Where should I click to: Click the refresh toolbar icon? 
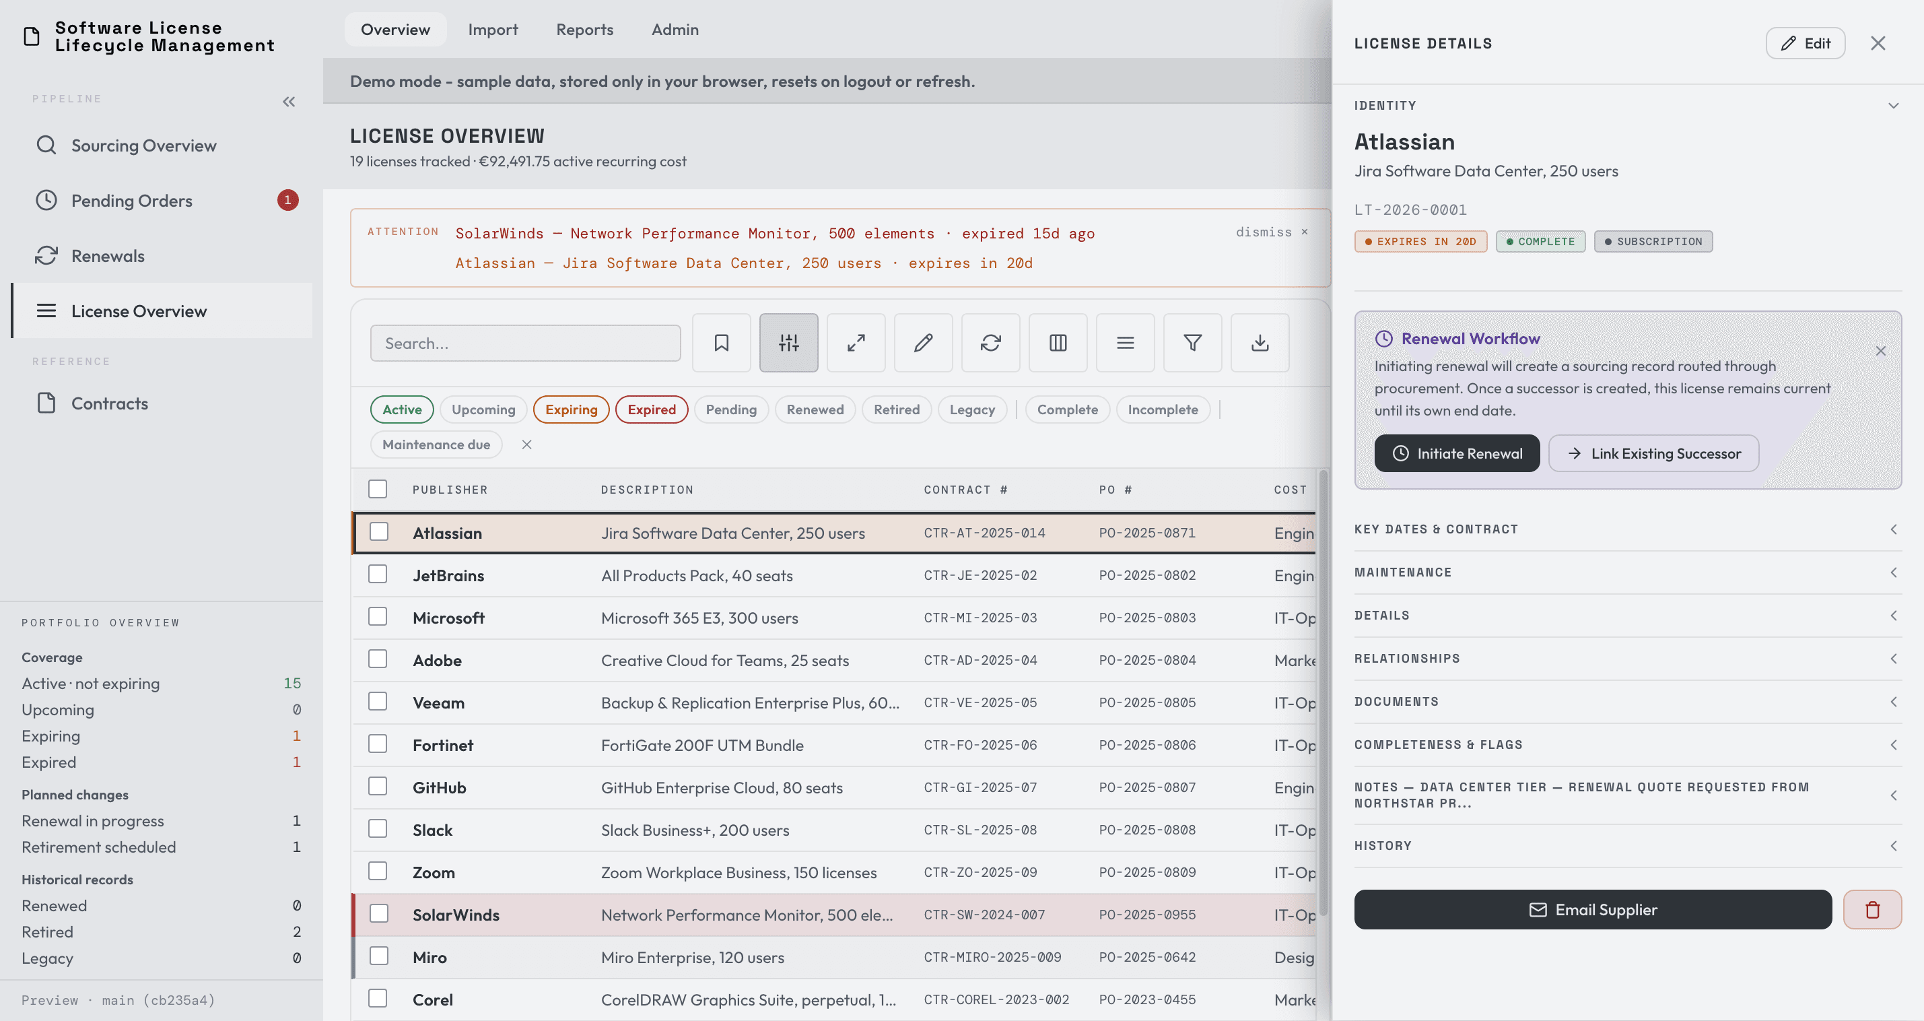(990, 343)
